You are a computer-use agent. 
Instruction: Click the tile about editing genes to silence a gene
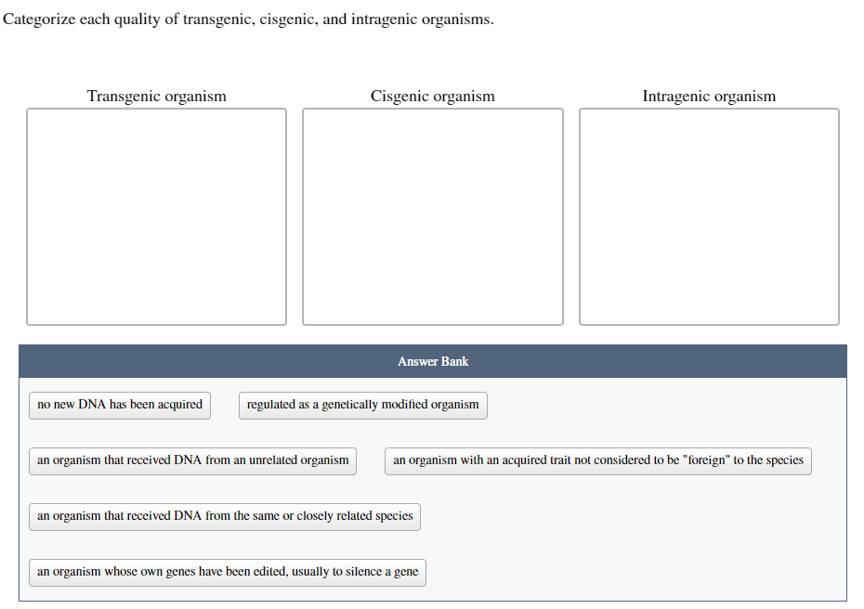227,572
